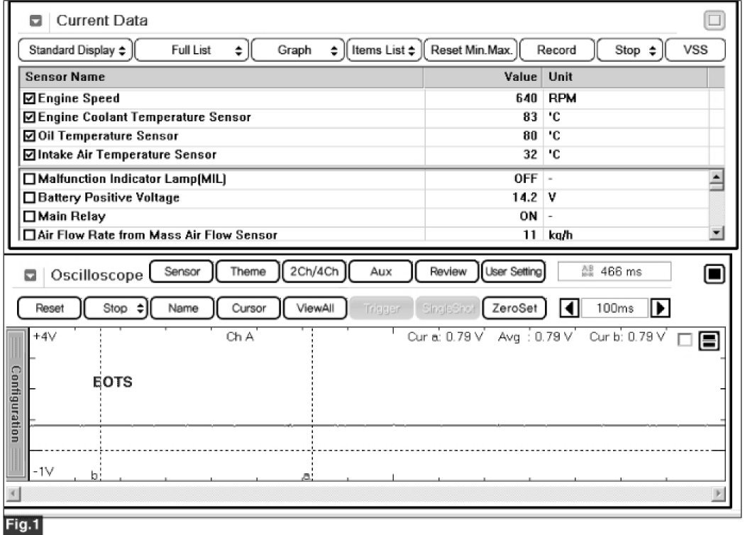Image resolution: width=745 pixels, height=535 pixels.
Task: Click the Cursor button
Action: tap(249, 309)
